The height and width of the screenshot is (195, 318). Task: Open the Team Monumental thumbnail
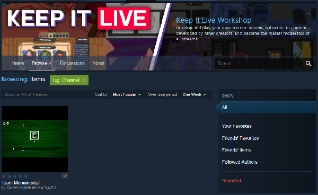click(34, 139)
